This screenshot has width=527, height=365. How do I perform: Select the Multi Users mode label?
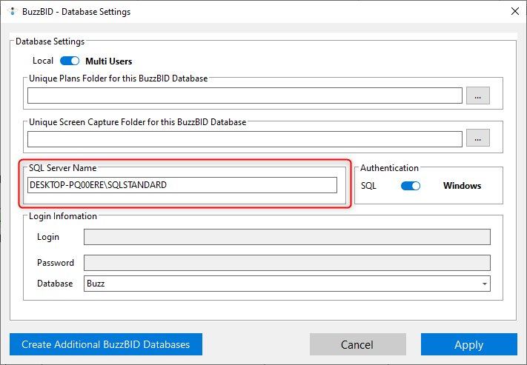point(109,61)
